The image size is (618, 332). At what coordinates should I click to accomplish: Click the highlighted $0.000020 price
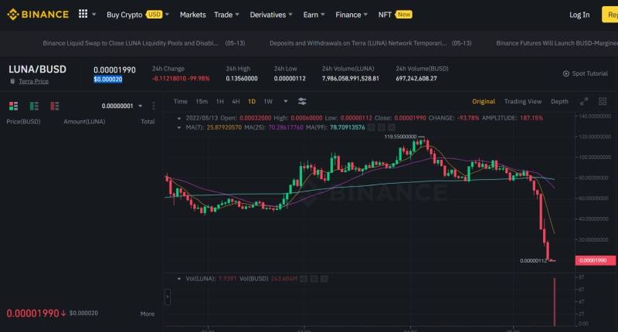click(108, 80)
